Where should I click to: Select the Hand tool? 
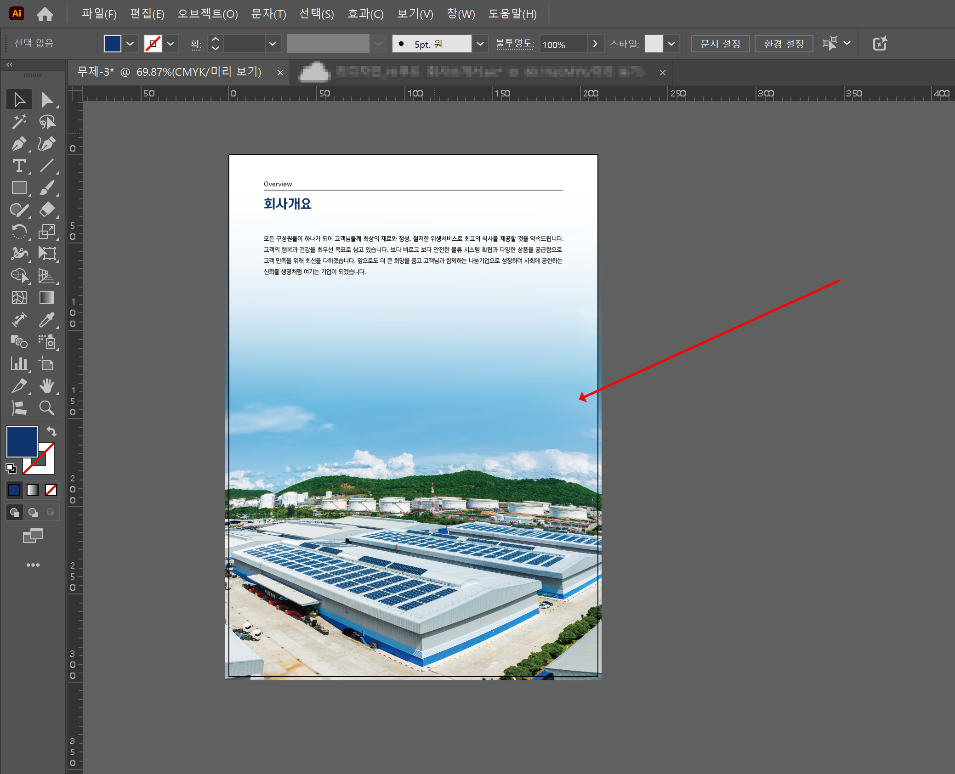[x=46, y=386]
